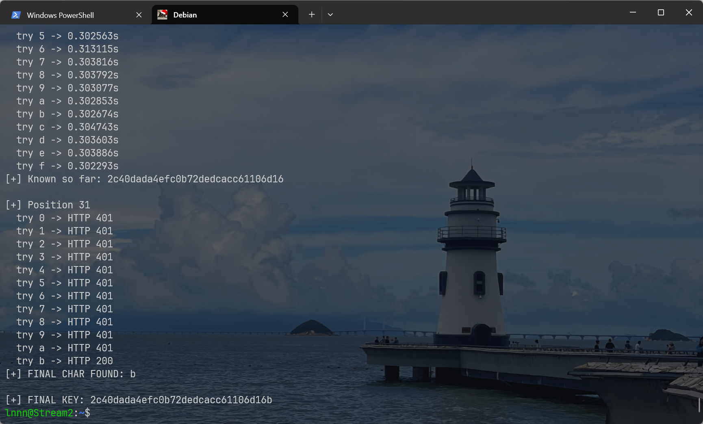Maximize the terminal window
This screenshot has height=424, width=703.
pos(661,12)
